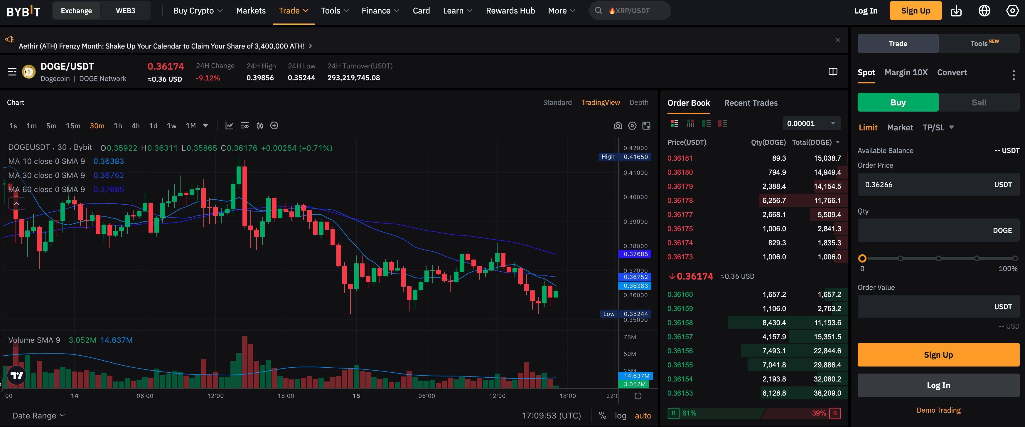The width and height of the screenshot is (1025, 427).
Task: Open chart fullscreen icon
Action: [646, 126]
